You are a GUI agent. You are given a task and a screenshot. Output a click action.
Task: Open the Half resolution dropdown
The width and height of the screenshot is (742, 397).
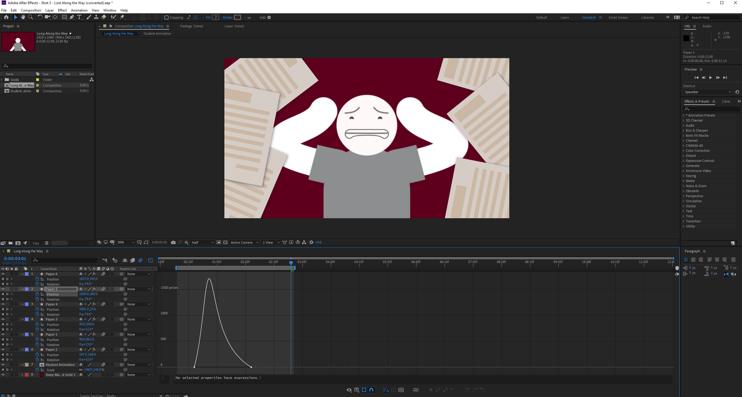tap(203, 243)
